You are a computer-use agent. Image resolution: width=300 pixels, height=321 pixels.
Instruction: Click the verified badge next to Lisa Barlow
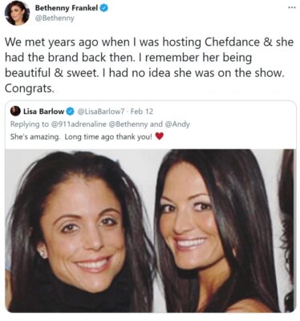point(71,111)
